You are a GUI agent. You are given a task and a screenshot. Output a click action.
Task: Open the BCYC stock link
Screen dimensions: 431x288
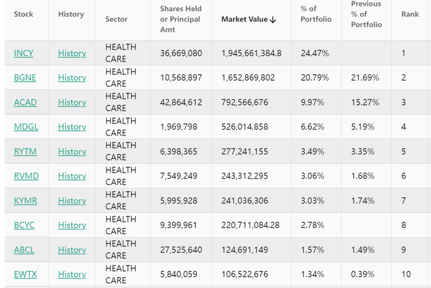pyautogui.click(x=24, y=225)
